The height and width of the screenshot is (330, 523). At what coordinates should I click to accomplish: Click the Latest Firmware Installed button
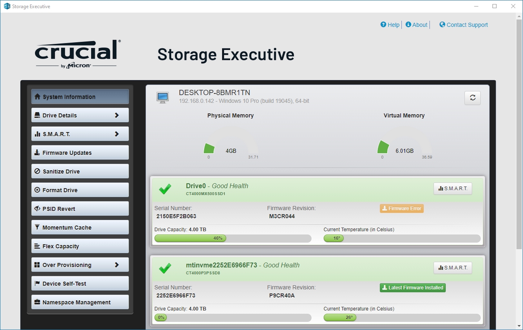pos(413,288)
